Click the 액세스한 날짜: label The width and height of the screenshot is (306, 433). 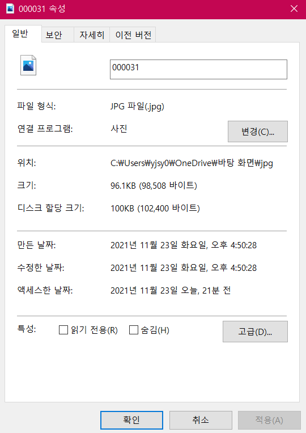tap(45, 290)
